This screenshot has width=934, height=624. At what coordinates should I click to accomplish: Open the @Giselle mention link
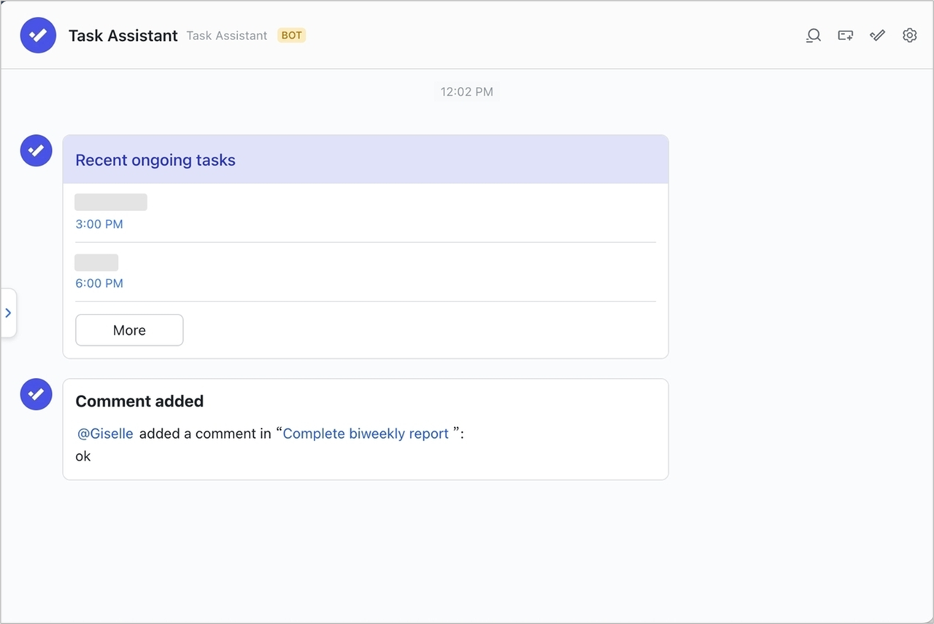click(x=104, y=433)
